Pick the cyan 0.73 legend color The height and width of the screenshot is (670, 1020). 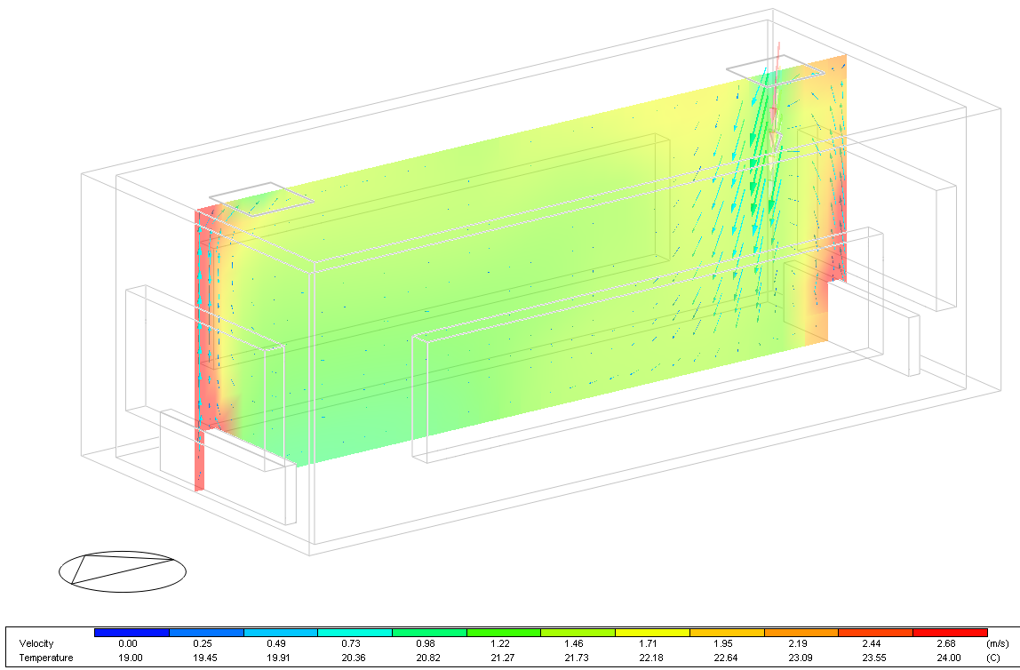355,633
